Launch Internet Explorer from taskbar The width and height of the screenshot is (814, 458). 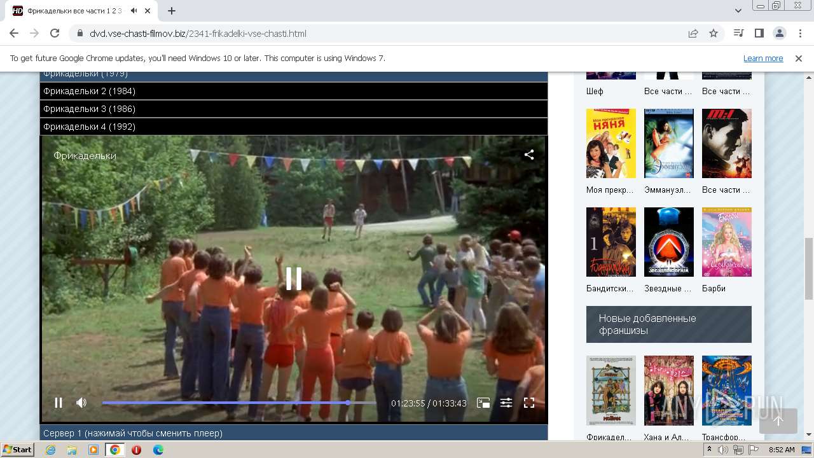click(50, 450)
